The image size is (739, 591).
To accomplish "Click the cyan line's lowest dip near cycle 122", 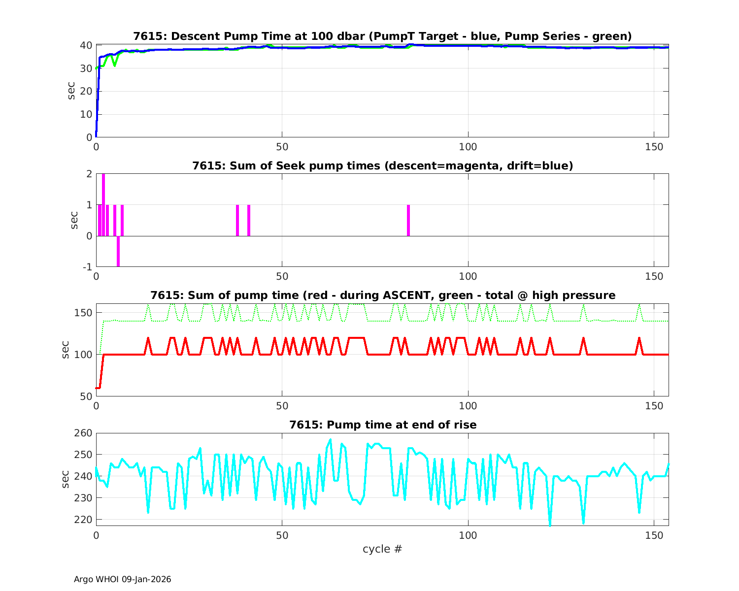I will (x=550, y=525).
